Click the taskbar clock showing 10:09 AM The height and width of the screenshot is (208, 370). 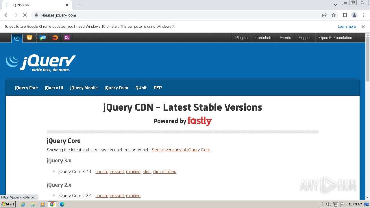pyautogui.click(x=355, y=204)
